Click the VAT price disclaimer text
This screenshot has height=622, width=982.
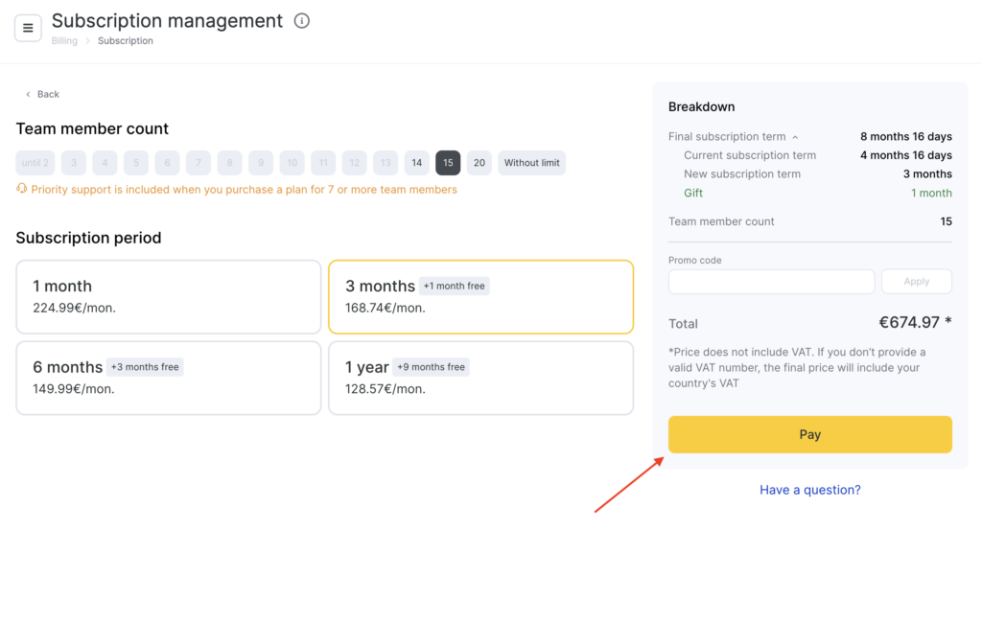tap(797, 368)
